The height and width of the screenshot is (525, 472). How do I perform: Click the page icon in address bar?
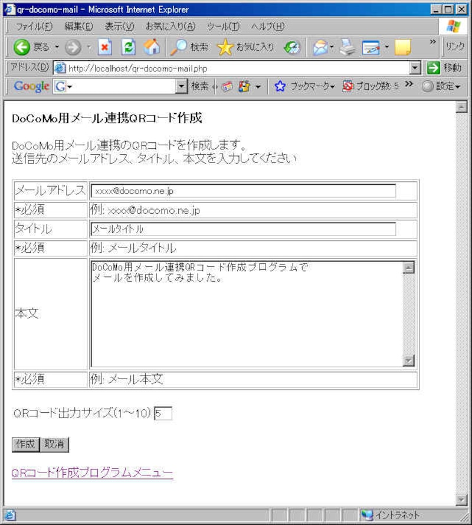click(x=60, y=69)
